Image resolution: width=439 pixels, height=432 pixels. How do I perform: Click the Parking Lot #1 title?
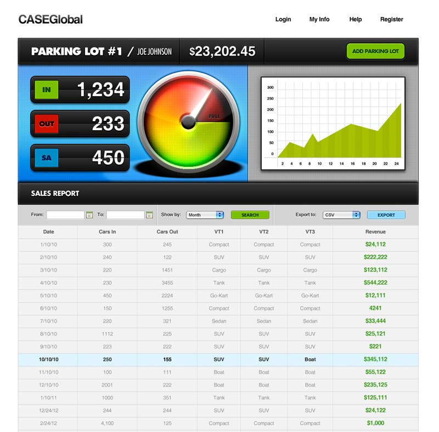pos(76,51)
